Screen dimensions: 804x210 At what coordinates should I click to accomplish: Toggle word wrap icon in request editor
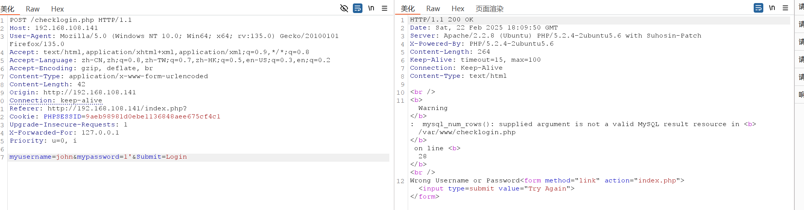point(357,8)
